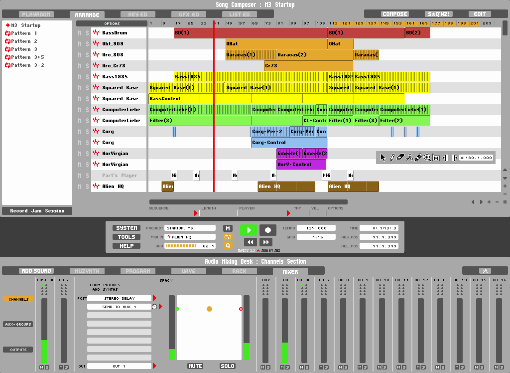Select the M mute tool icon
The image size is (510, 373).
[436, 158]
